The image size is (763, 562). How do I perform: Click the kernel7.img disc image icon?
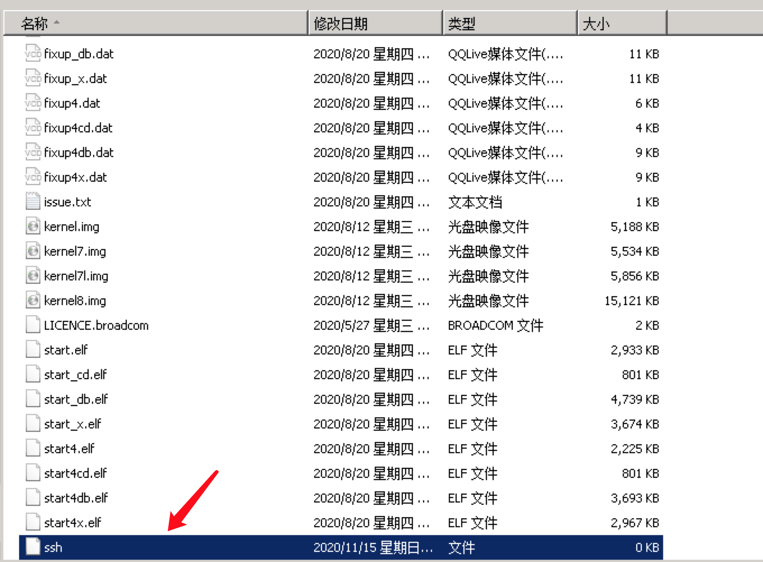tap(33, 251)
